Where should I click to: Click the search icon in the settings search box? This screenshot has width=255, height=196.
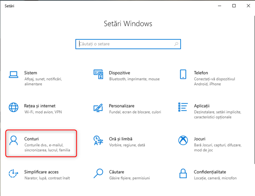176,44
